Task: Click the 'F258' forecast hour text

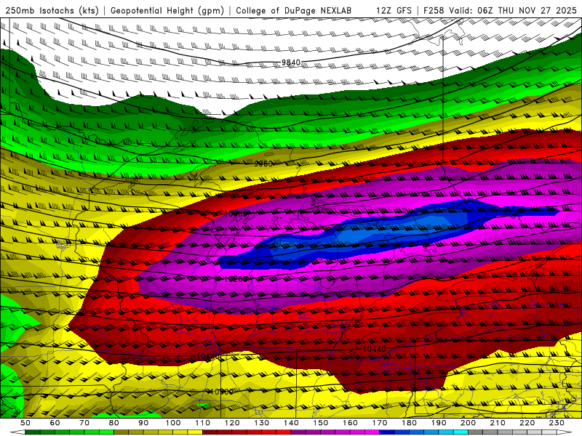Action: pos(434,10)
